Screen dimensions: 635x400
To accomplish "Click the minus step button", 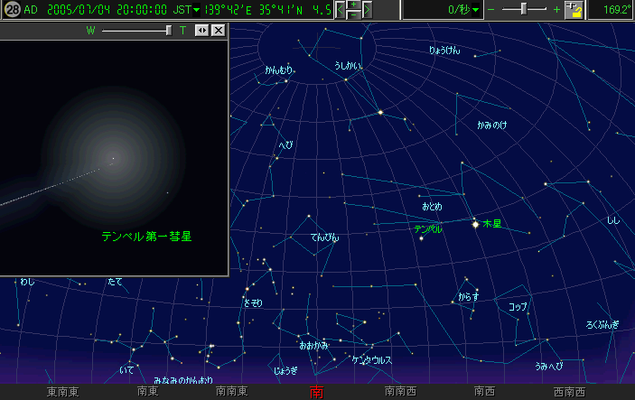I will click(x=354, y=15).
